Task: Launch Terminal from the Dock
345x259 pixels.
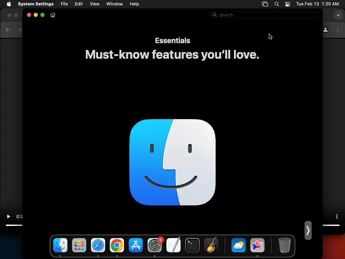Action: pos(192,245)
